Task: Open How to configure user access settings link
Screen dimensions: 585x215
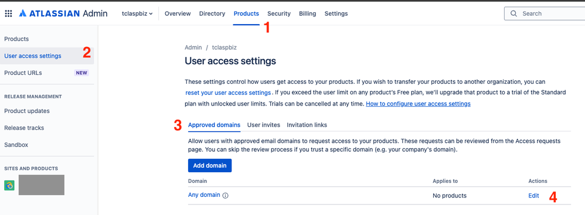Action: tap(418, 104)
